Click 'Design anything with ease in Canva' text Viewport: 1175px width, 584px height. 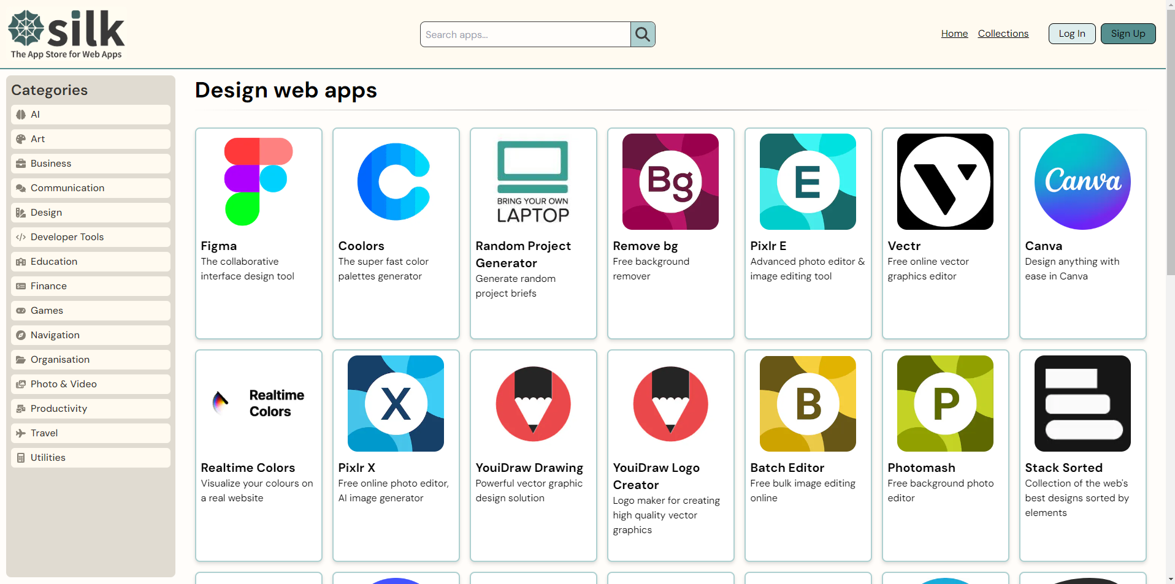click(x=1072, y=269)
